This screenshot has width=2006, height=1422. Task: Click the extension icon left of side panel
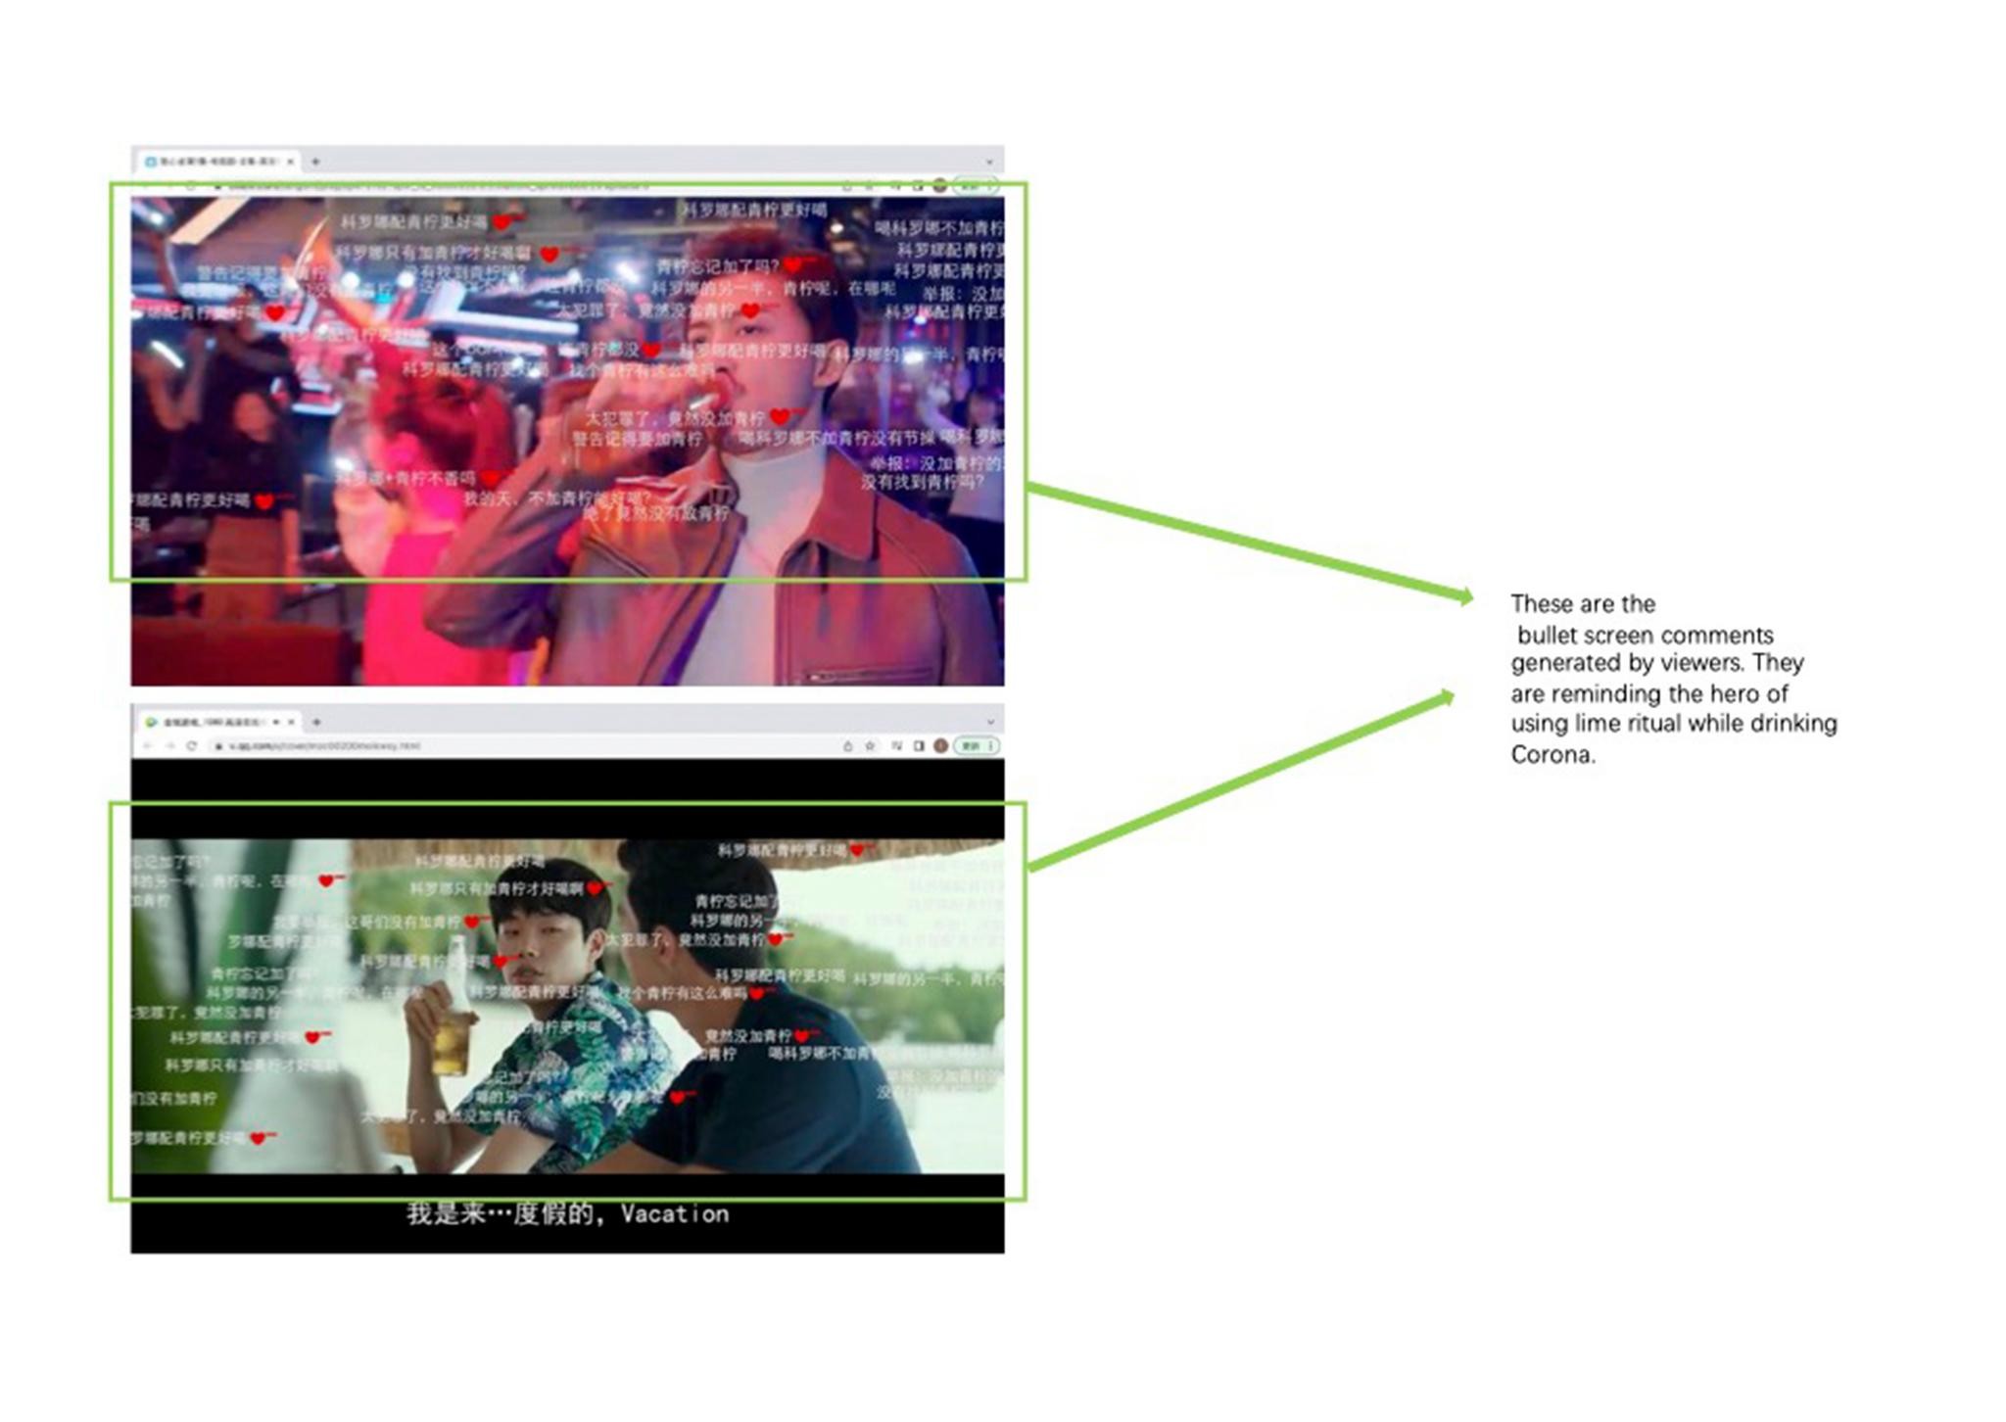(x=896, y=746)
